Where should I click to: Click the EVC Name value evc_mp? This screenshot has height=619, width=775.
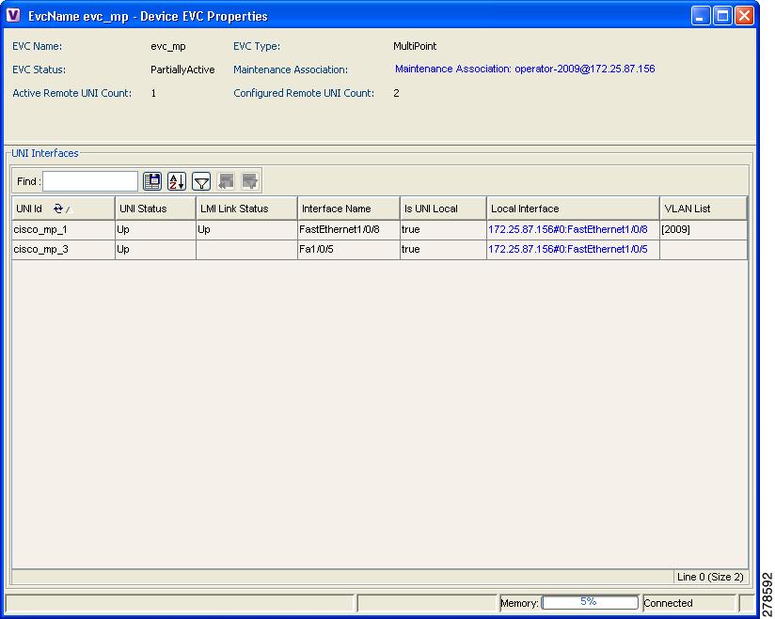(x=168, y=46)
